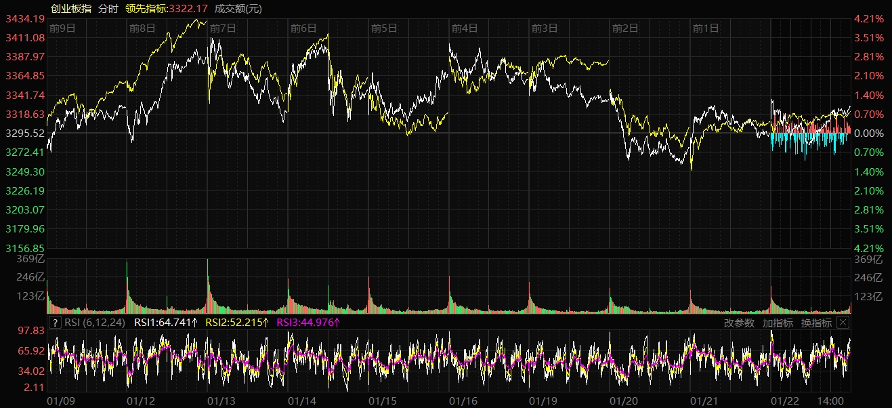892x408 pixels.
Task: Click the 分时 chart mode label
Action: pos(108,9)
